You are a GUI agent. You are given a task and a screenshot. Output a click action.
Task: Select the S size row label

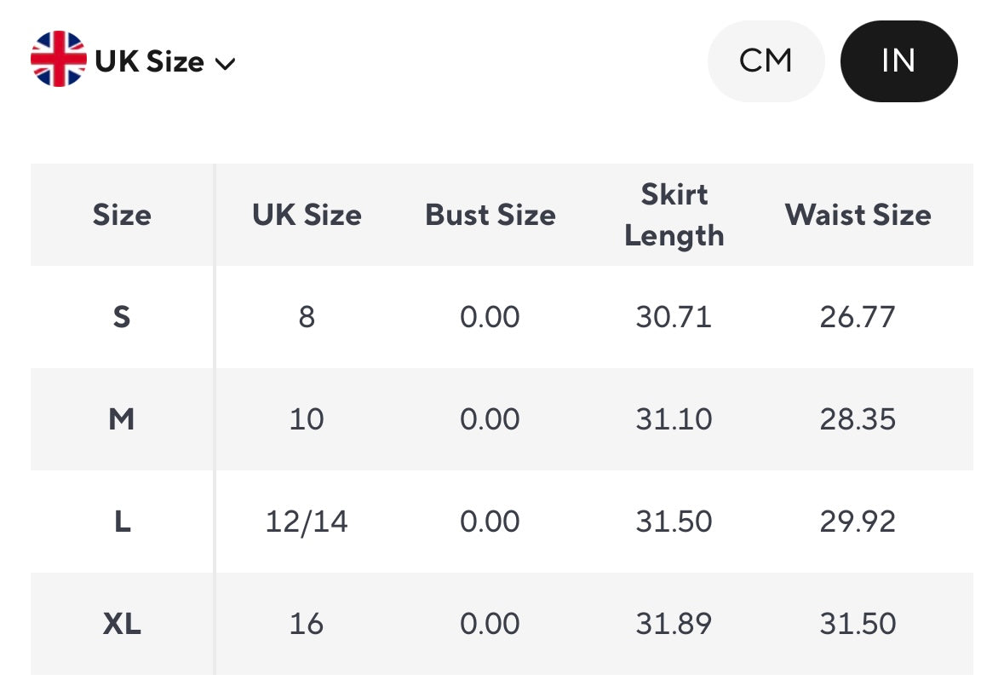coord(122,317)
